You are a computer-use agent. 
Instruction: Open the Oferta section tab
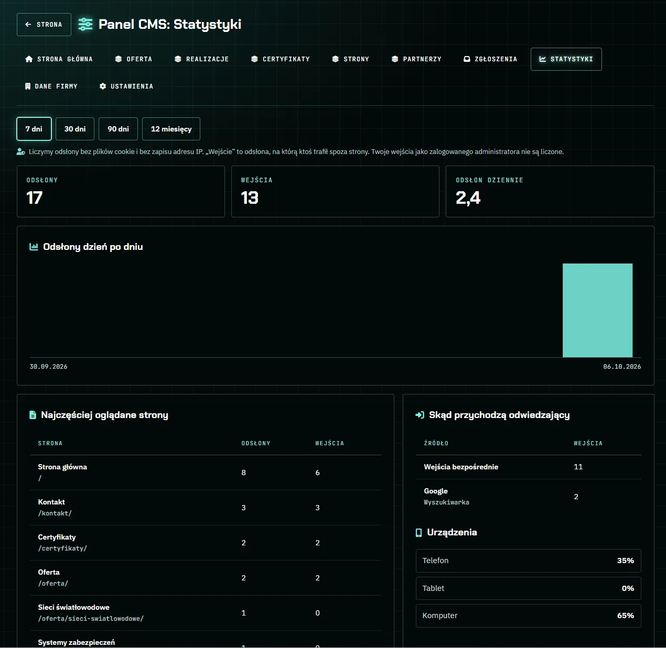point(134,59)
